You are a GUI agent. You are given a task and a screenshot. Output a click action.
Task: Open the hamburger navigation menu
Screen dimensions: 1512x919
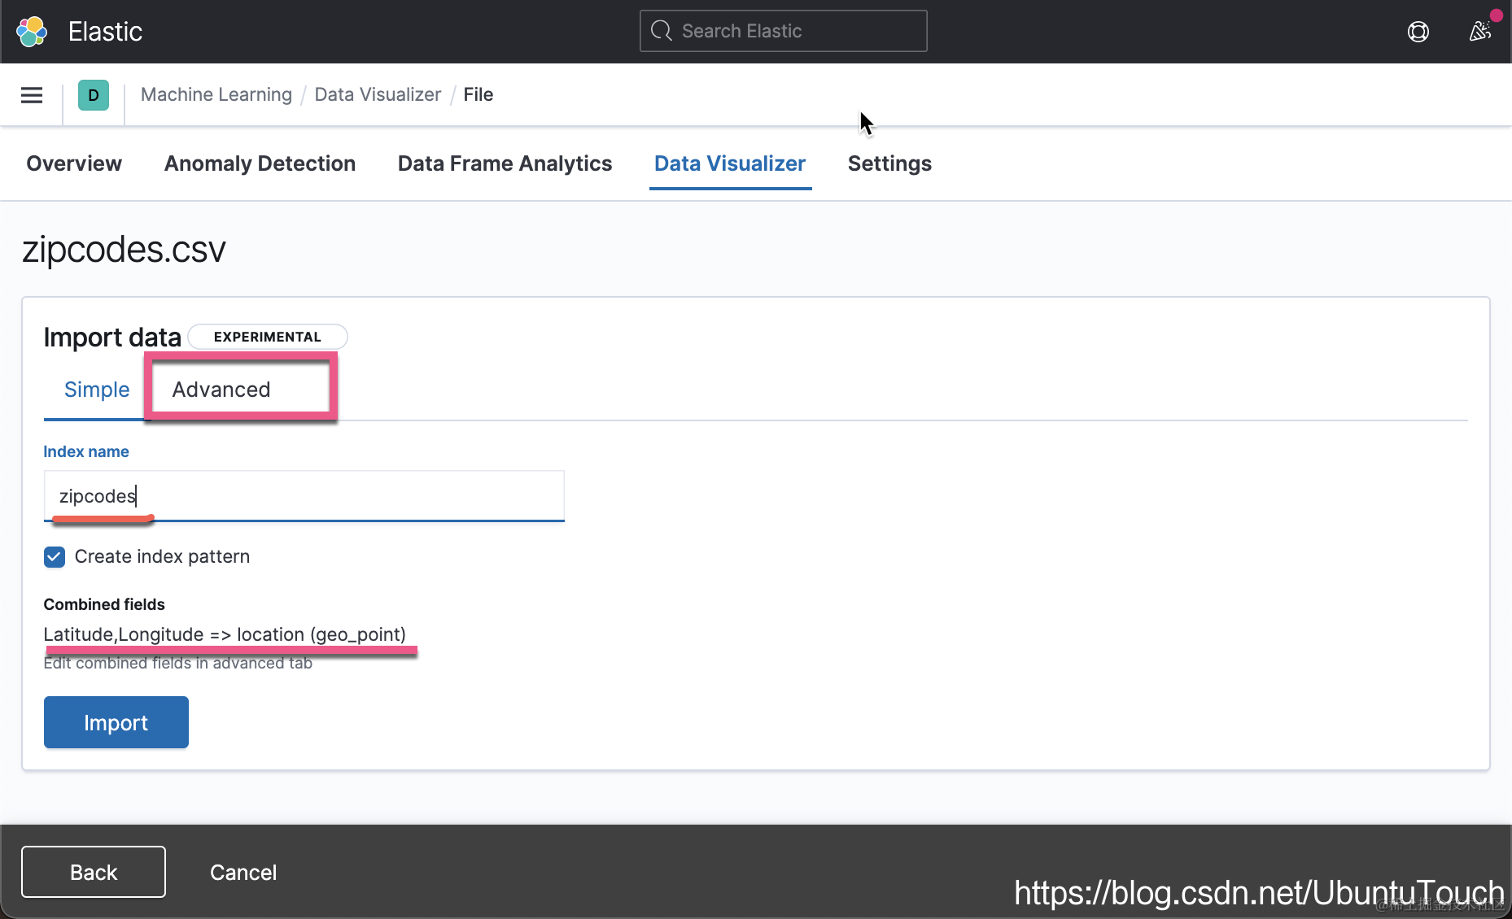pyautogui.click(x=32, y=95)
